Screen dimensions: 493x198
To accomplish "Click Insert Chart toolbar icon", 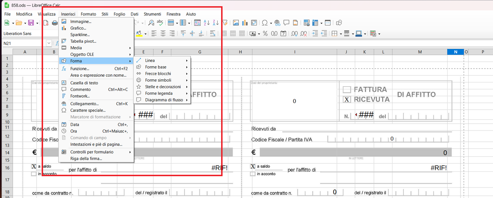I will click(245, 23).
